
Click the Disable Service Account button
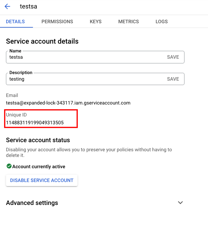click(42, 180)
